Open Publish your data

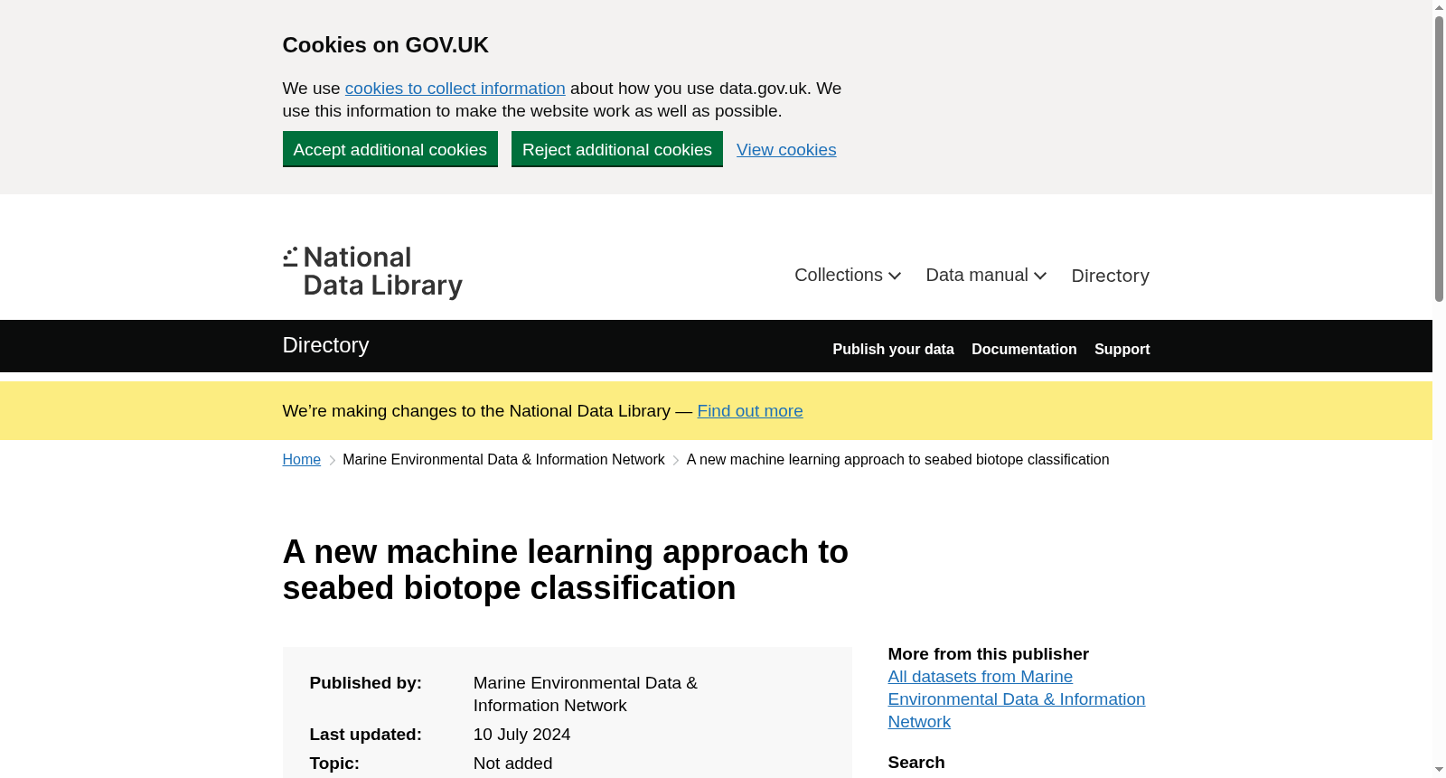tap(893, 349)
